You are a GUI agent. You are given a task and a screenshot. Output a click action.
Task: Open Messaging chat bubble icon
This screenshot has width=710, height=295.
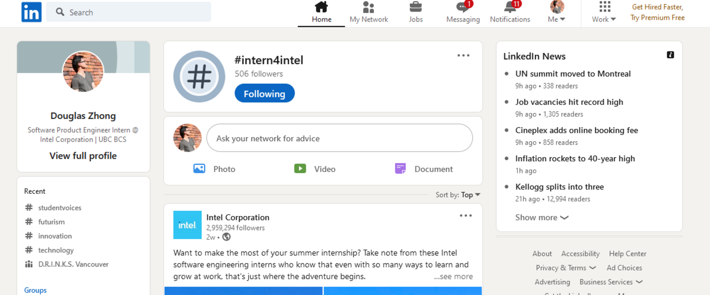[x=462, y=7]
